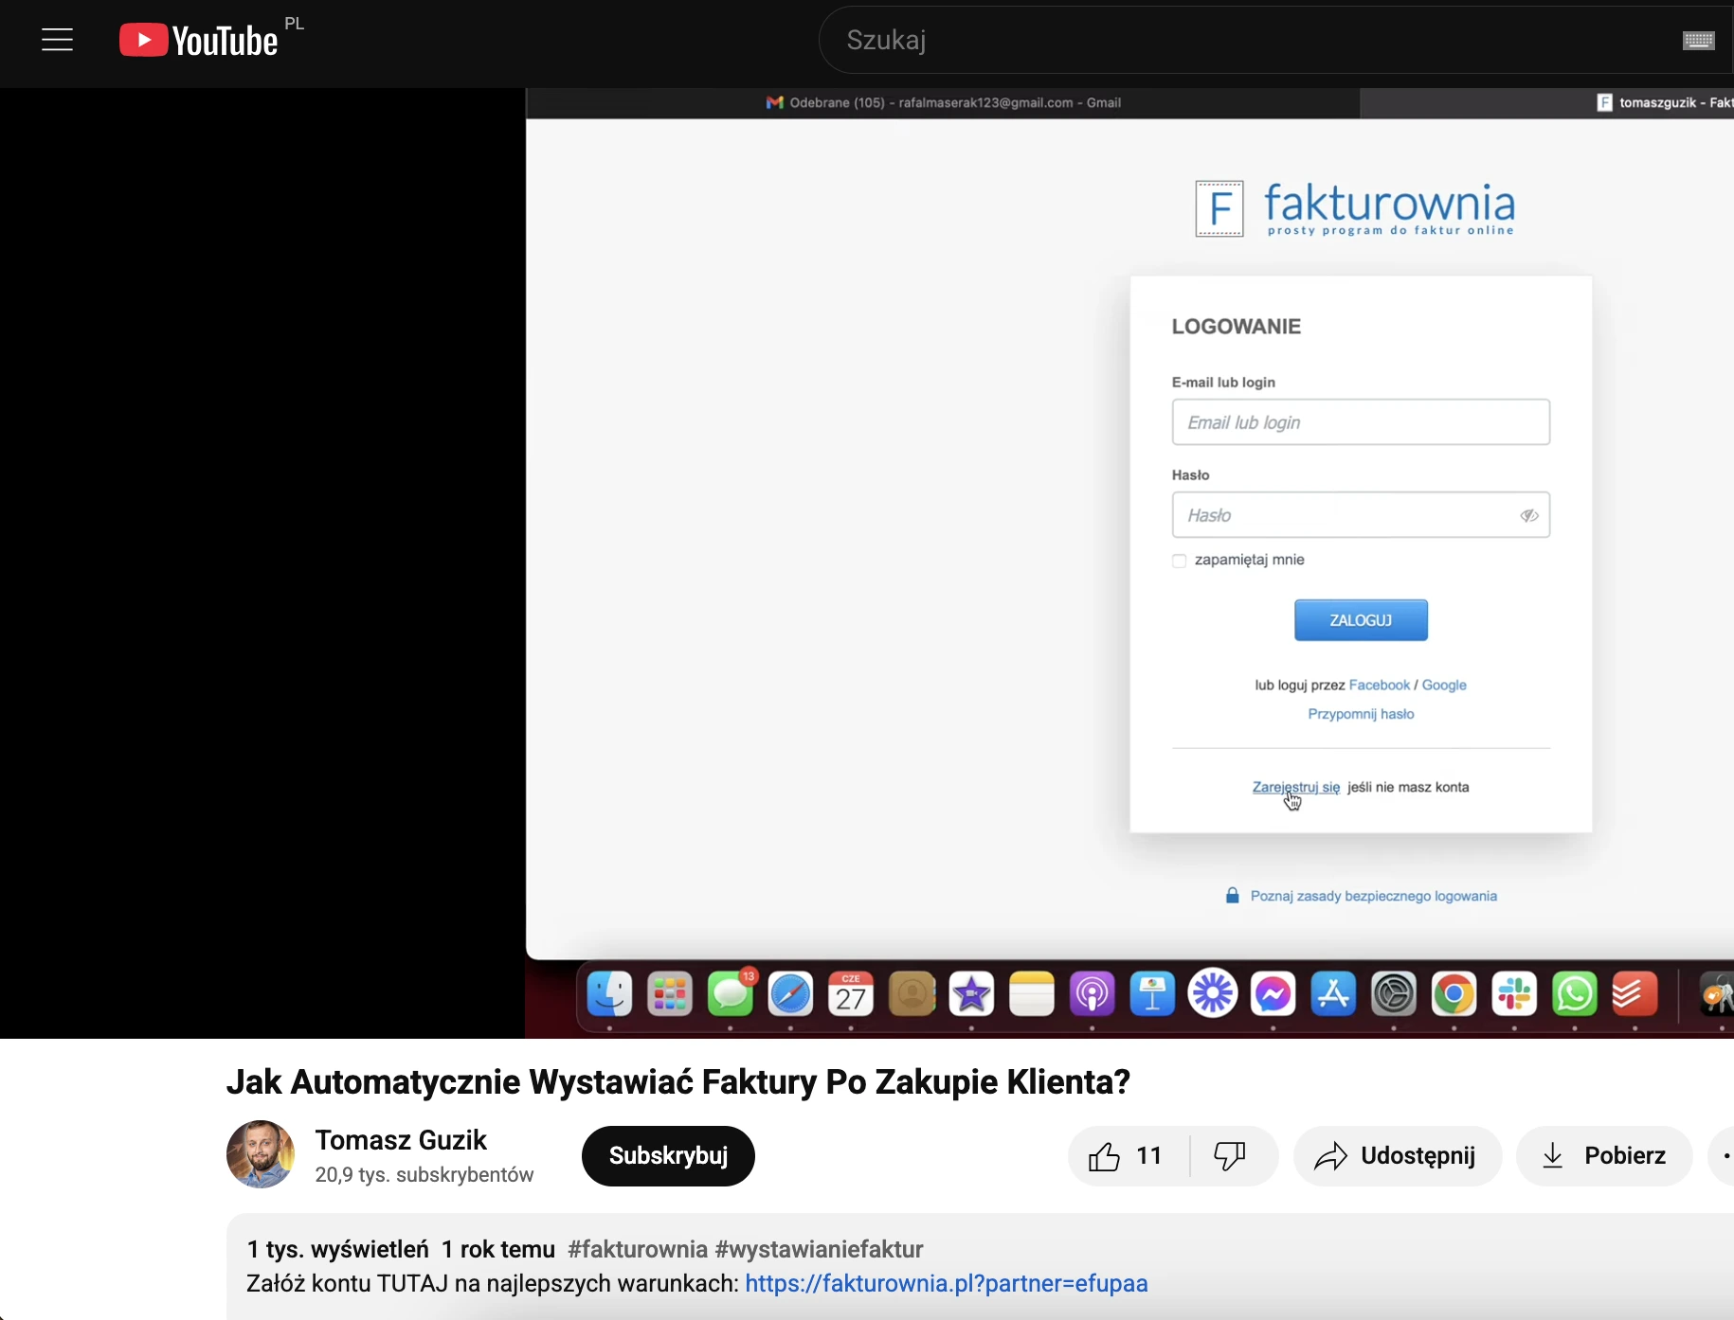Open Podcasts app in the dock
This screenshot has height=1320, width=1734.
click(1093, 995)
